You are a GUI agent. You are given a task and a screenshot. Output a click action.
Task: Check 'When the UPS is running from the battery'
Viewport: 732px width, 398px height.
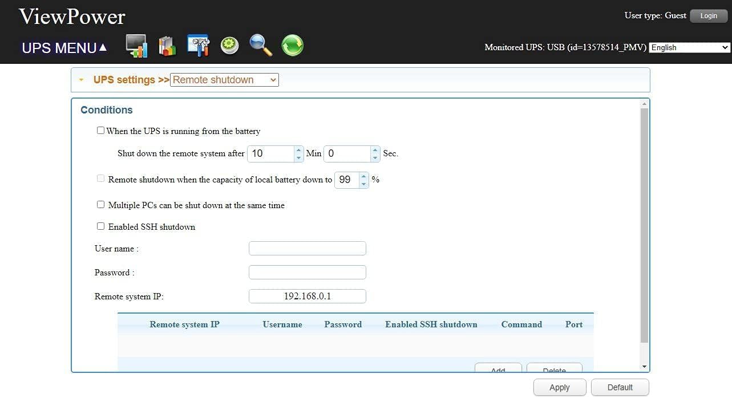coord(100,131)
